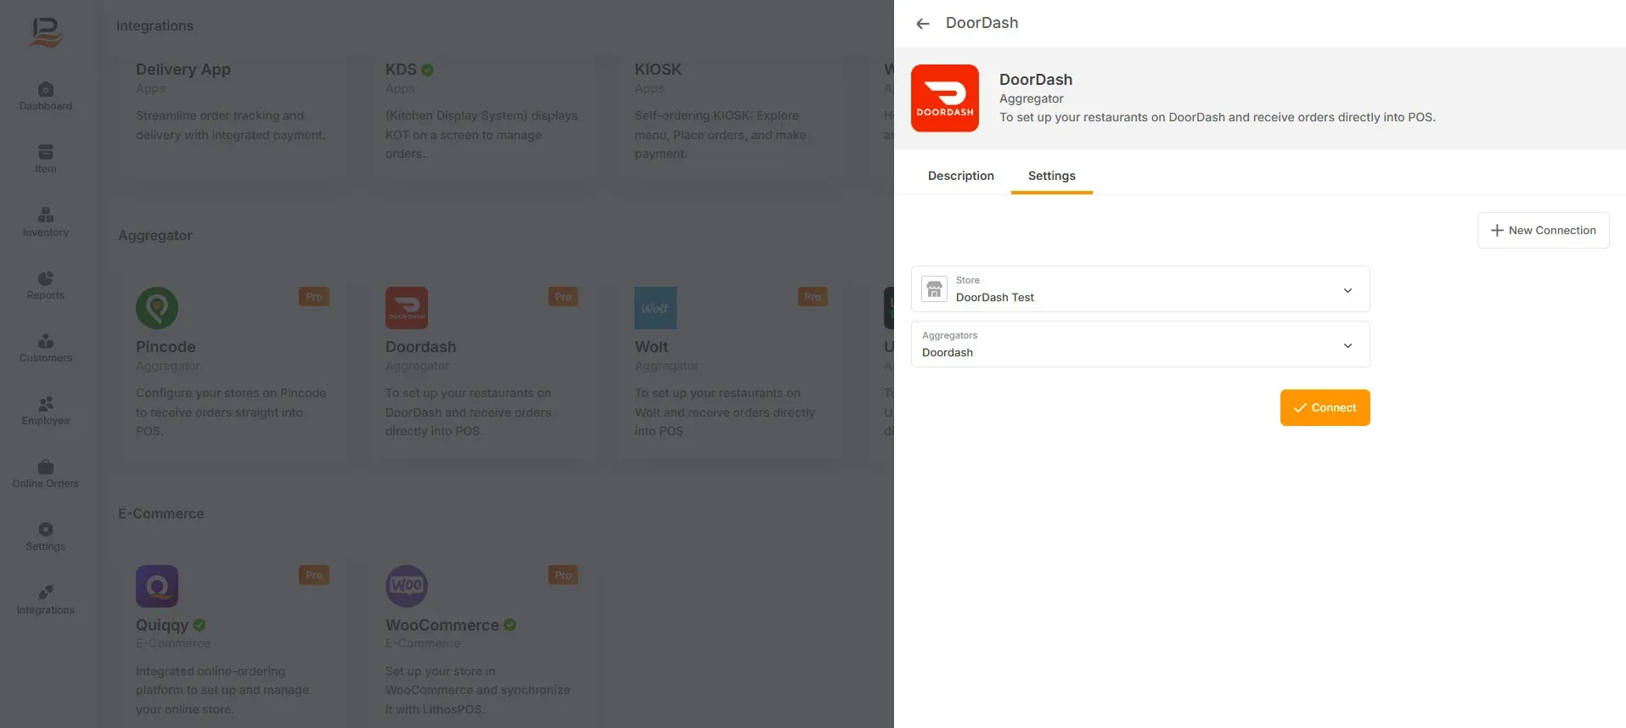Click the Connect button

[x=1325, y=408]
